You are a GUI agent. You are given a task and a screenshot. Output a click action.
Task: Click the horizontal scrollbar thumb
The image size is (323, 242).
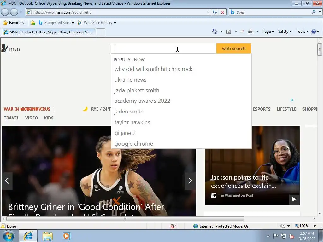pos(125,219)
